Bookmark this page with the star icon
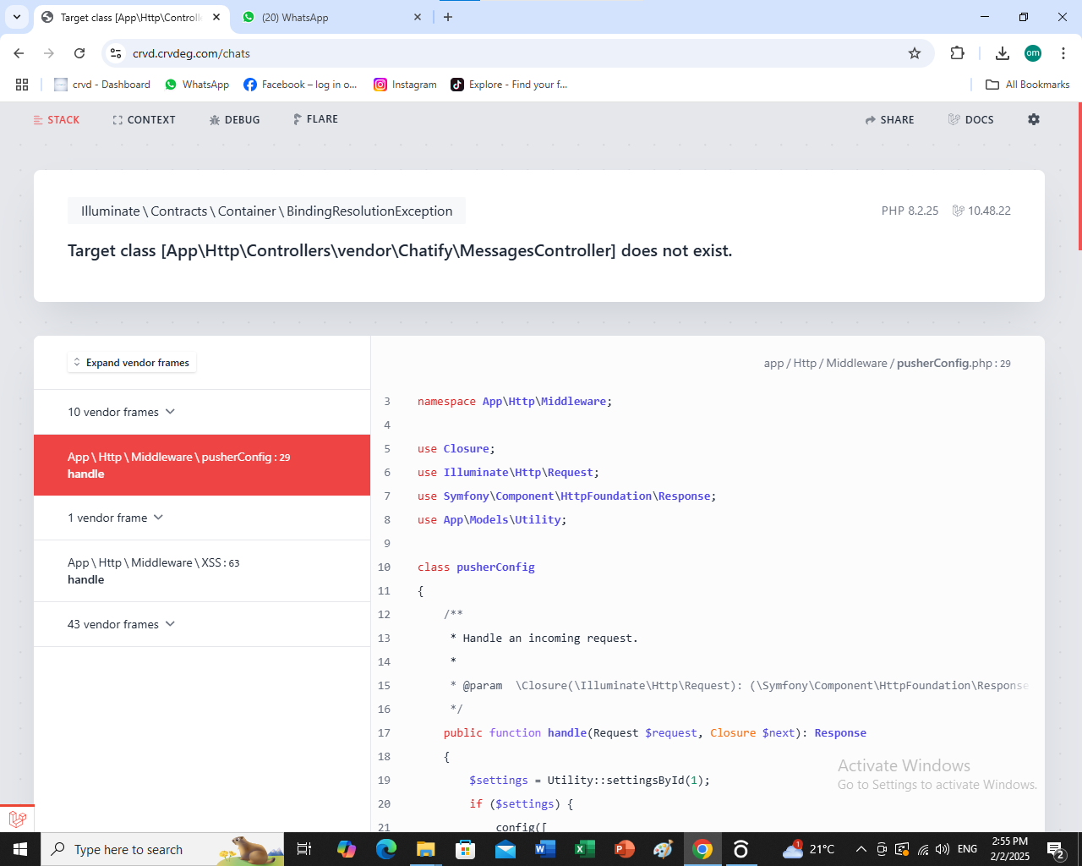 pos(914,53)
